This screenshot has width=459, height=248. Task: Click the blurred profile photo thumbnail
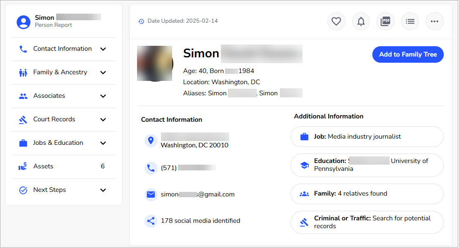click(155, 64)
